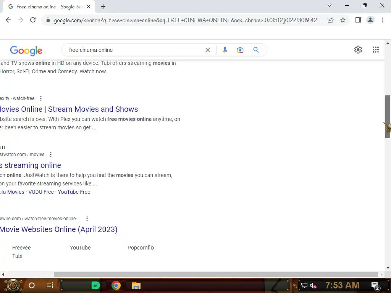The image size is (391, 293).
Task: Open the notification center icon
Action: (x=376, y=286)
